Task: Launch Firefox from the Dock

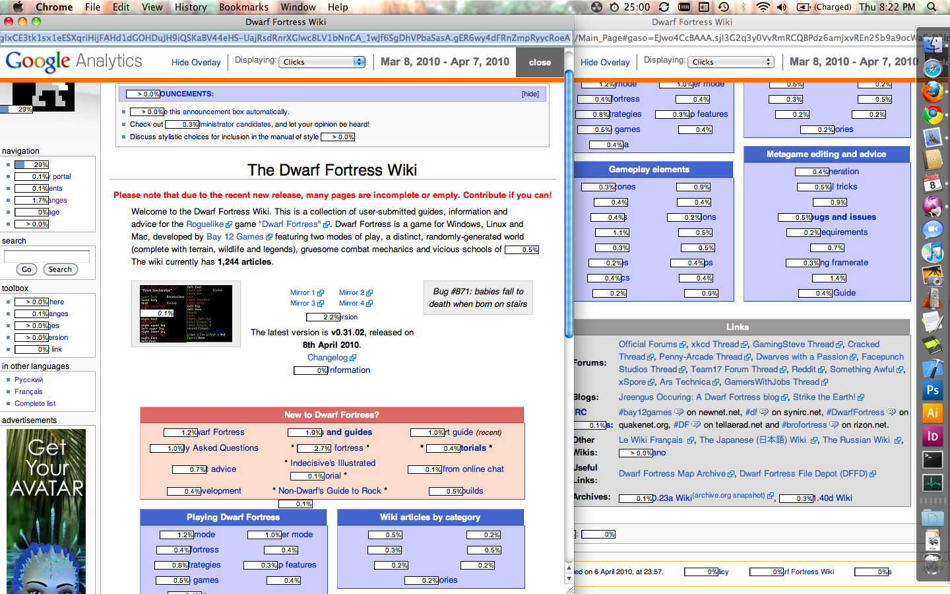Action: point(933,91)
